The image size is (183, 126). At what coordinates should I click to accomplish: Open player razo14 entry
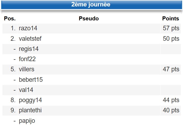[28, 28]
